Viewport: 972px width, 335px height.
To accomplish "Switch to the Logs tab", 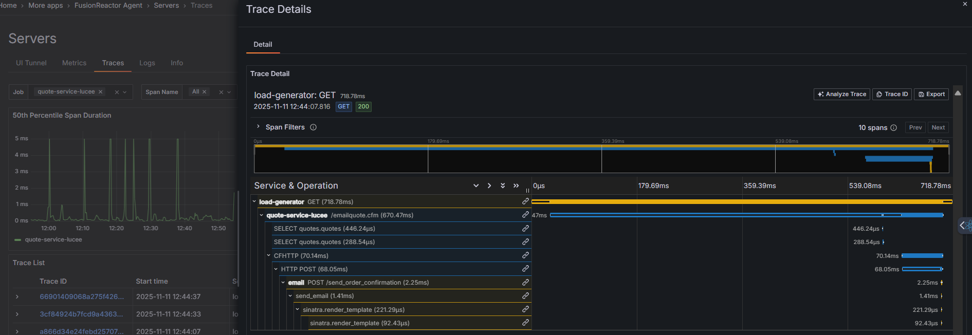I will [147, 63].
